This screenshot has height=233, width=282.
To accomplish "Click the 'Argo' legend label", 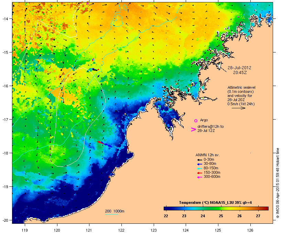I will coord(204,120).
